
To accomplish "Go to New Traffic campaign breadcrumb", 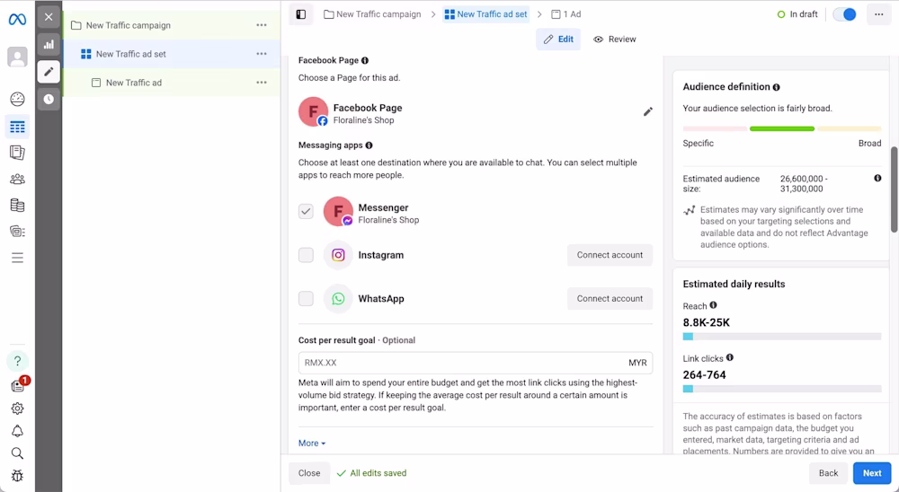I will (x=372, y=14).
